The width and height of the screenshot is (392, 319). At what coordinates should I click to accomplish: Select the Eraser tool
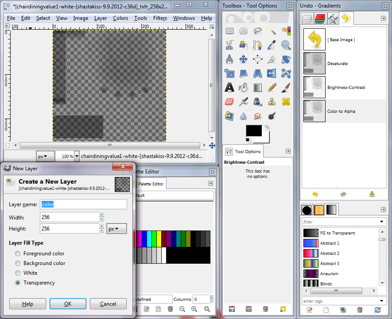click(229, 101)
